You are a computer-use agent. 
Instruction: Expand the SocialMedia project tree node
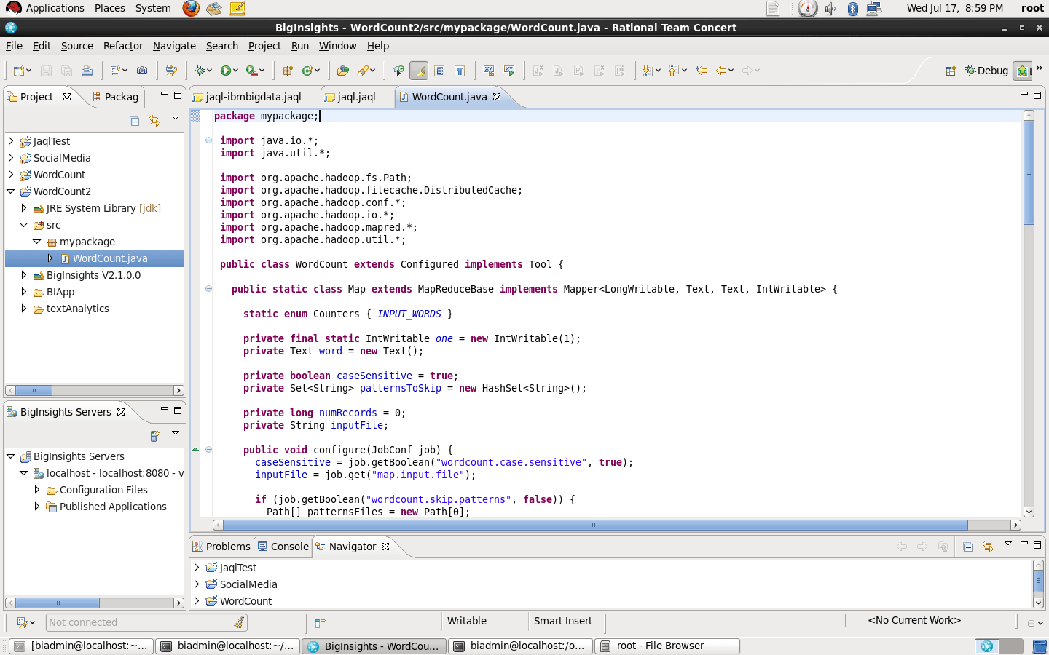pos(11,158)
